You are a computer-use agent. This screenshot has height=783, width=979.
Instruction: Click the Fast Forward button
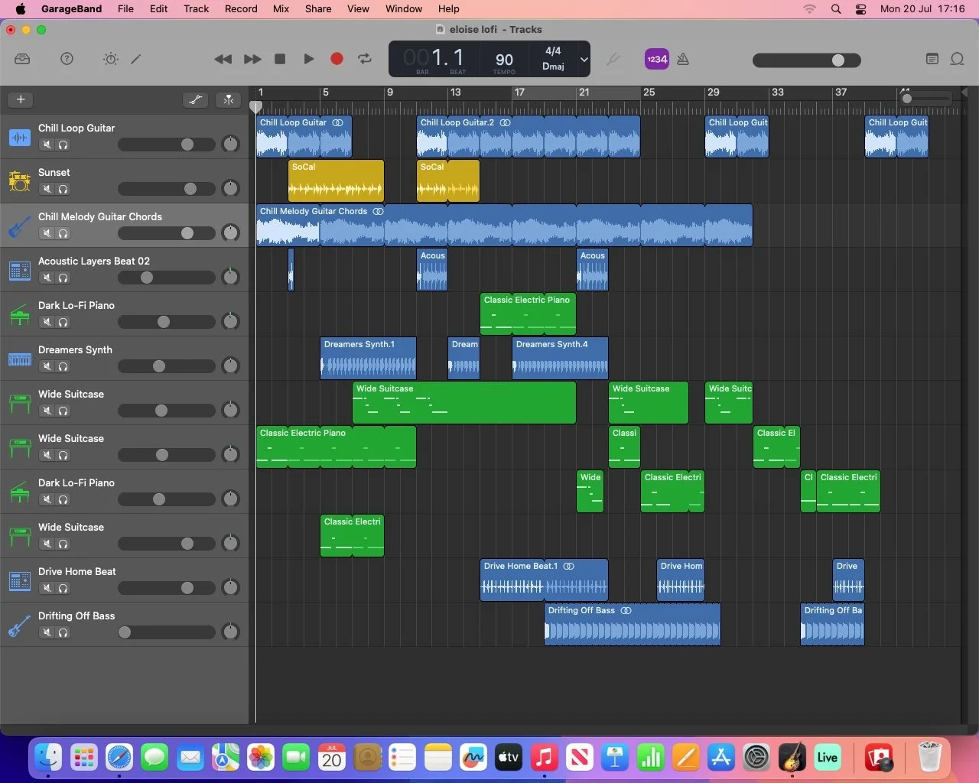pyautogui.click(x=252, y=59)
